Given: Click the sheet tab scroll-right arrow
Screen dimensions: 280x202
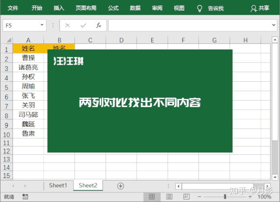Looking at the screenshot, I should (x=25, y=186).
